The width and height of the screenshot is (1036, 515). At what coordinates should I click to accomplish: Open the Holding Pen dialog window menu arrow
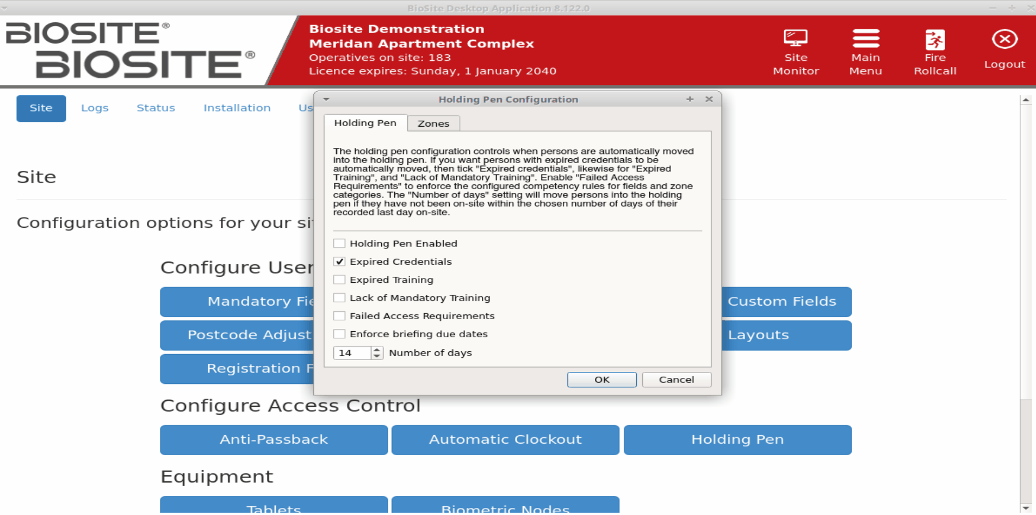click(x=326, y=99)
